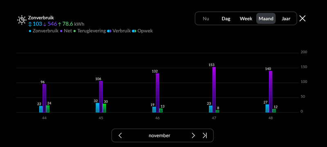Toggle the Zonverbruik legend series

[44, 31]
